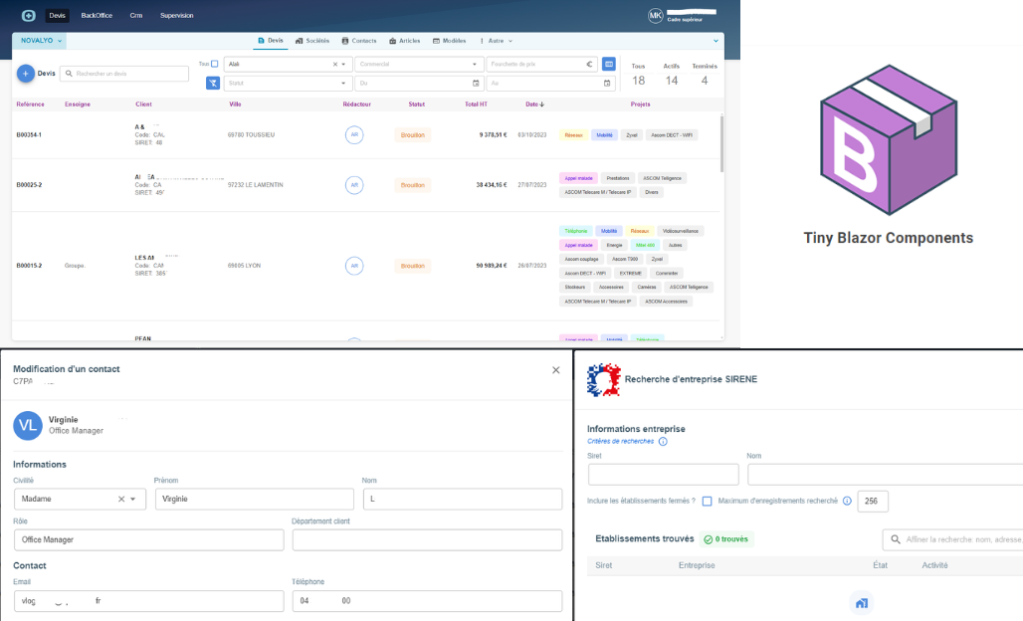Click the Email field in contact form
Image resolution: width=1023 pixels, height=621 pixels.
(148, 601)
